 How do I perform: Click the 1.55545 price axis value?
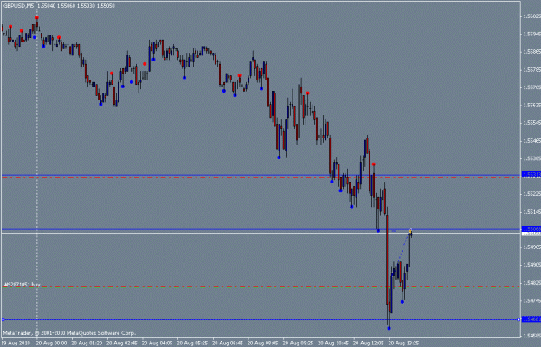click(532, 123)
